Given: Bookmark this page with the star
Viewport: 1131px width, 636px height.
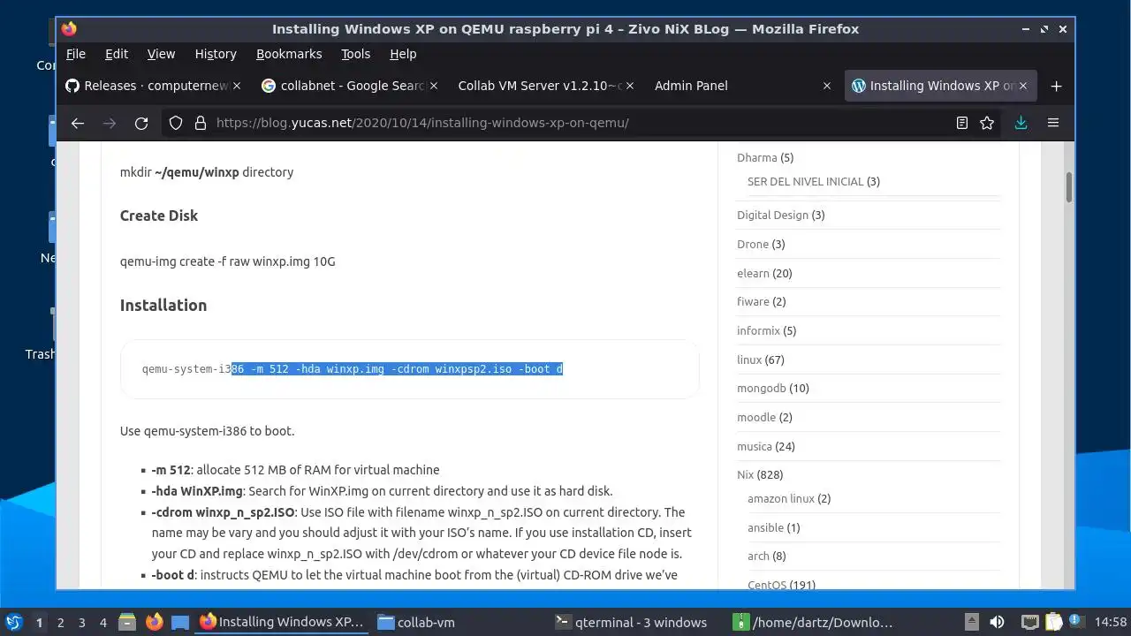Looking at the screenshot, I should click(987, 123).
